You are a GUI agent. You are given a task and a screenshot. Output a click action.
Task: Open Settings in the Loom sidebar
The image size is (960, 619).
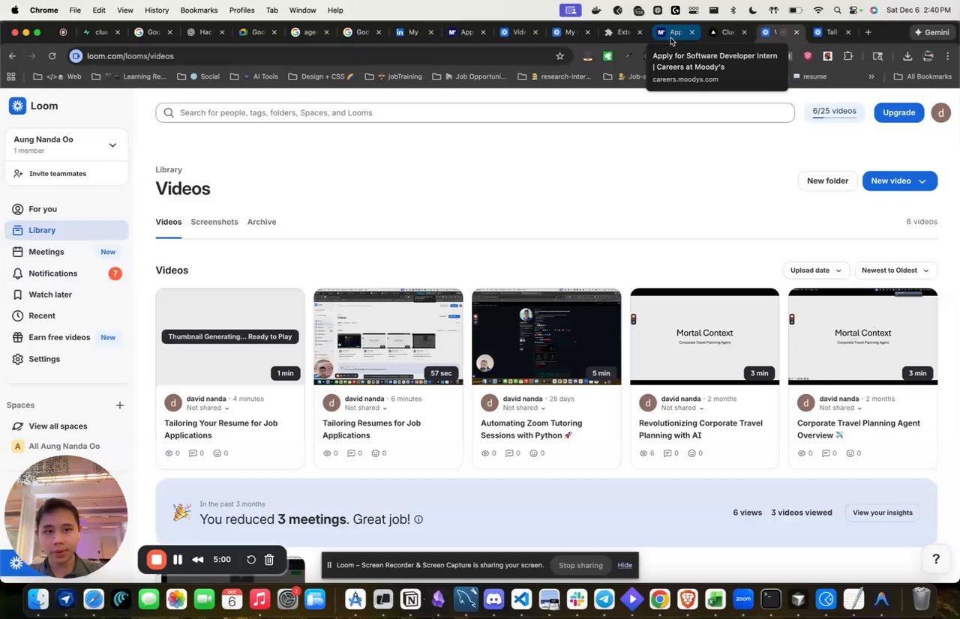pos(66,359)
